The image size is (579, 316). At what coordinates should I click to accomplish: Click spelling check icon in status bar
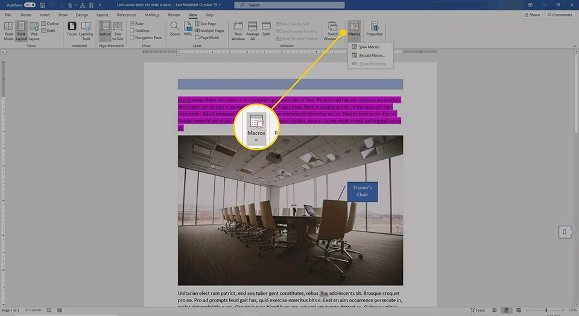[49, 311]
